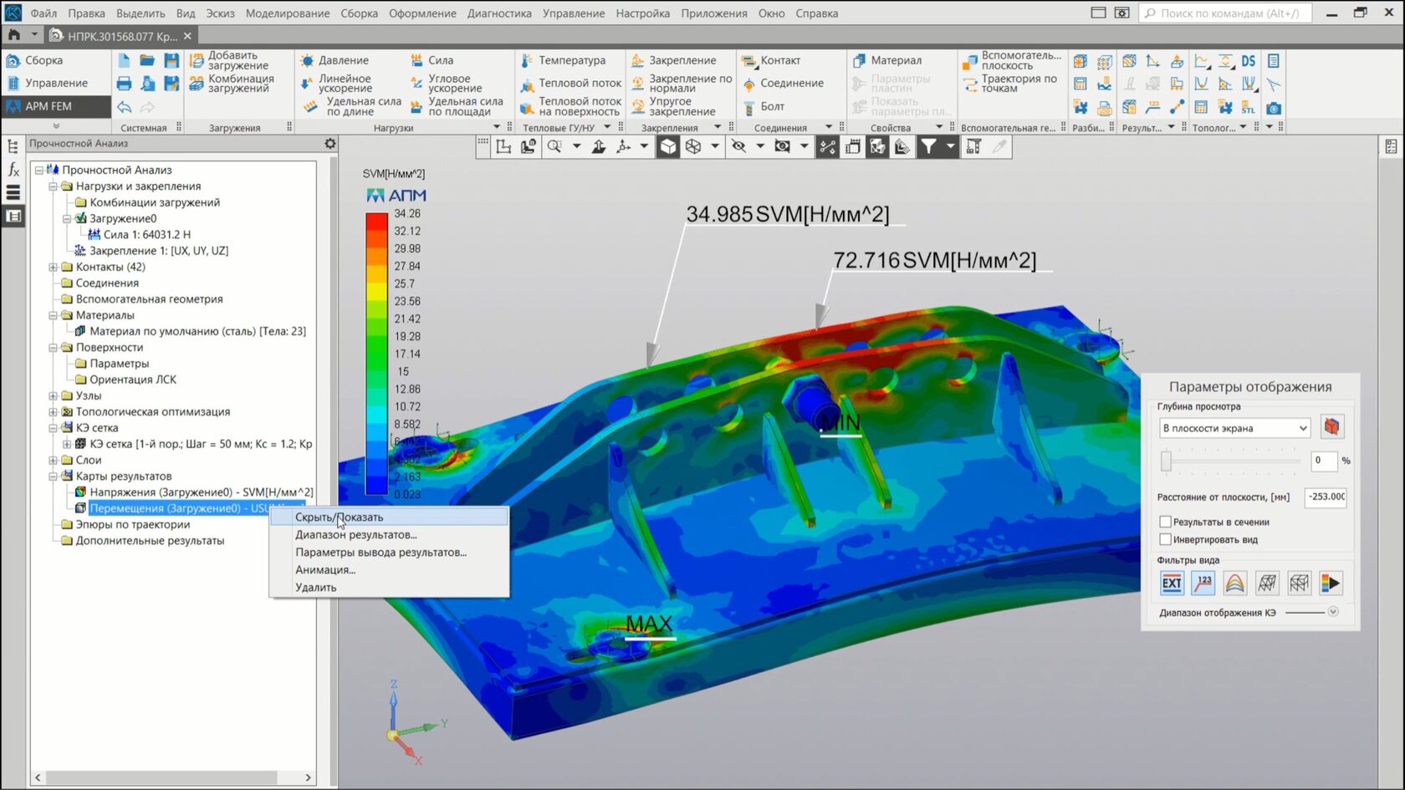Viewport: 1405px width, 790px height.
Task: Click the view depth slider handle
Action: pos(1166,460)
